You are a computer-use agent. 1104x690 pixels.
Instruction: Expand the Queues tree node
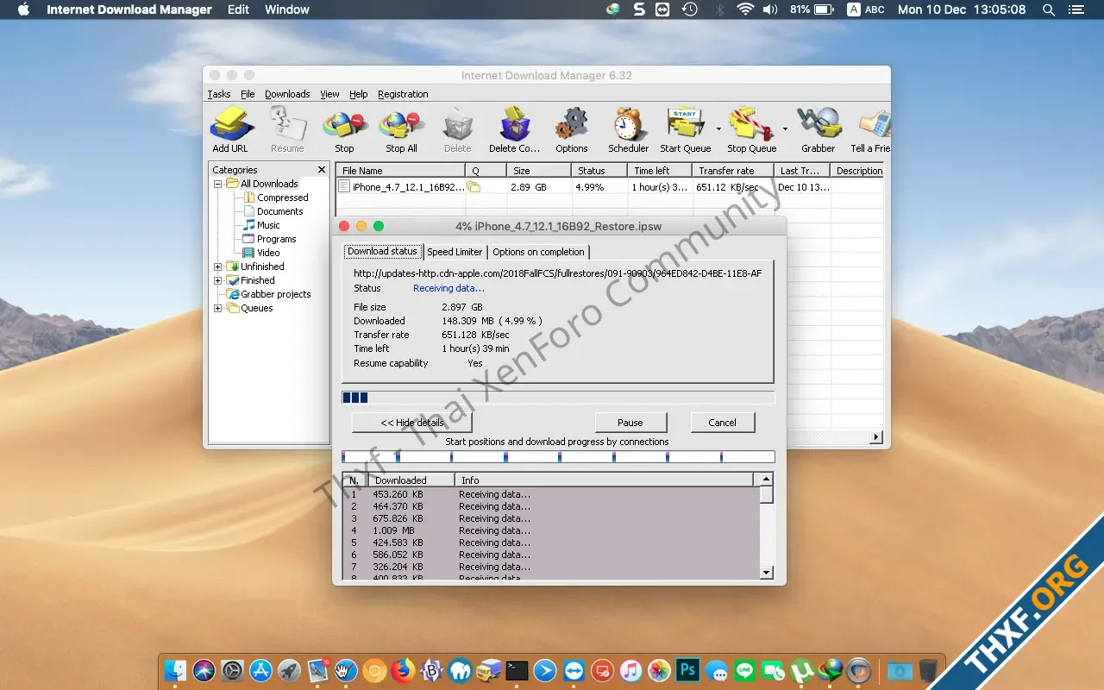218,308
